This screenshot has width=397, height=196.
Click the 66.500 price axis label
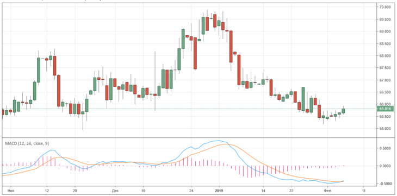(385, 92)
